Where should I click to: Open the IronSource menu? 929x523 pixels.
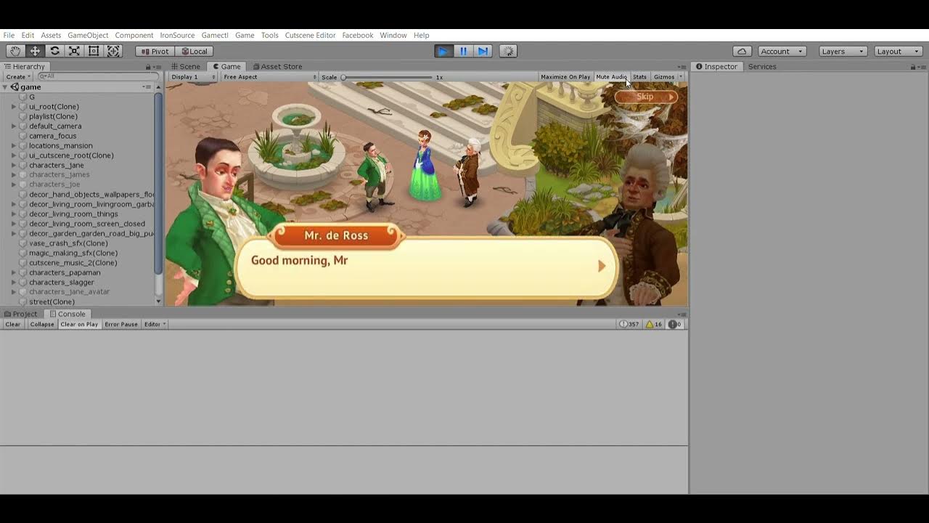click(177, 35)
